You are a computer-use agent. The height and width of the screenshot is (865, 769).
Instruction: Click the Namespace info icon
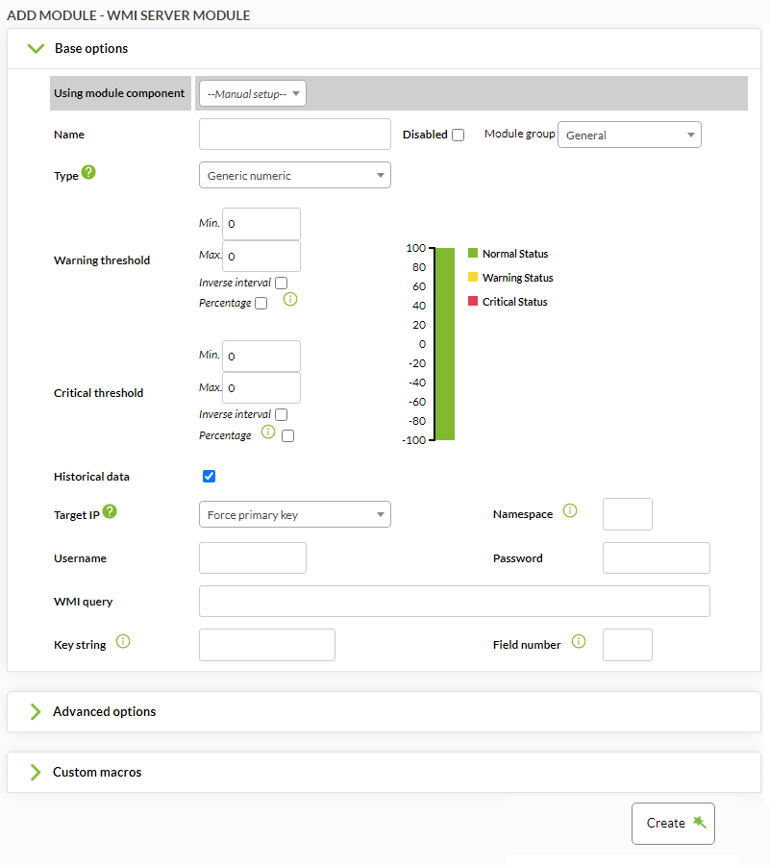(x=570, y=511)
